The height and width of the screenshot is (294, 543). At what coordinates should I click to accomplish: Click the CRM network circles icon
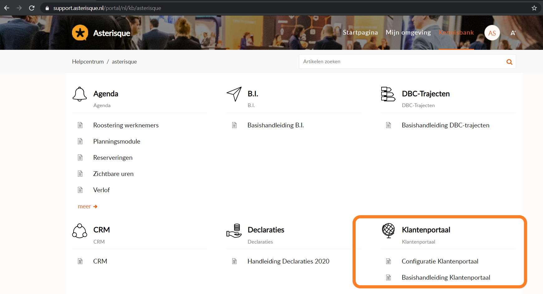click(79, 231)
